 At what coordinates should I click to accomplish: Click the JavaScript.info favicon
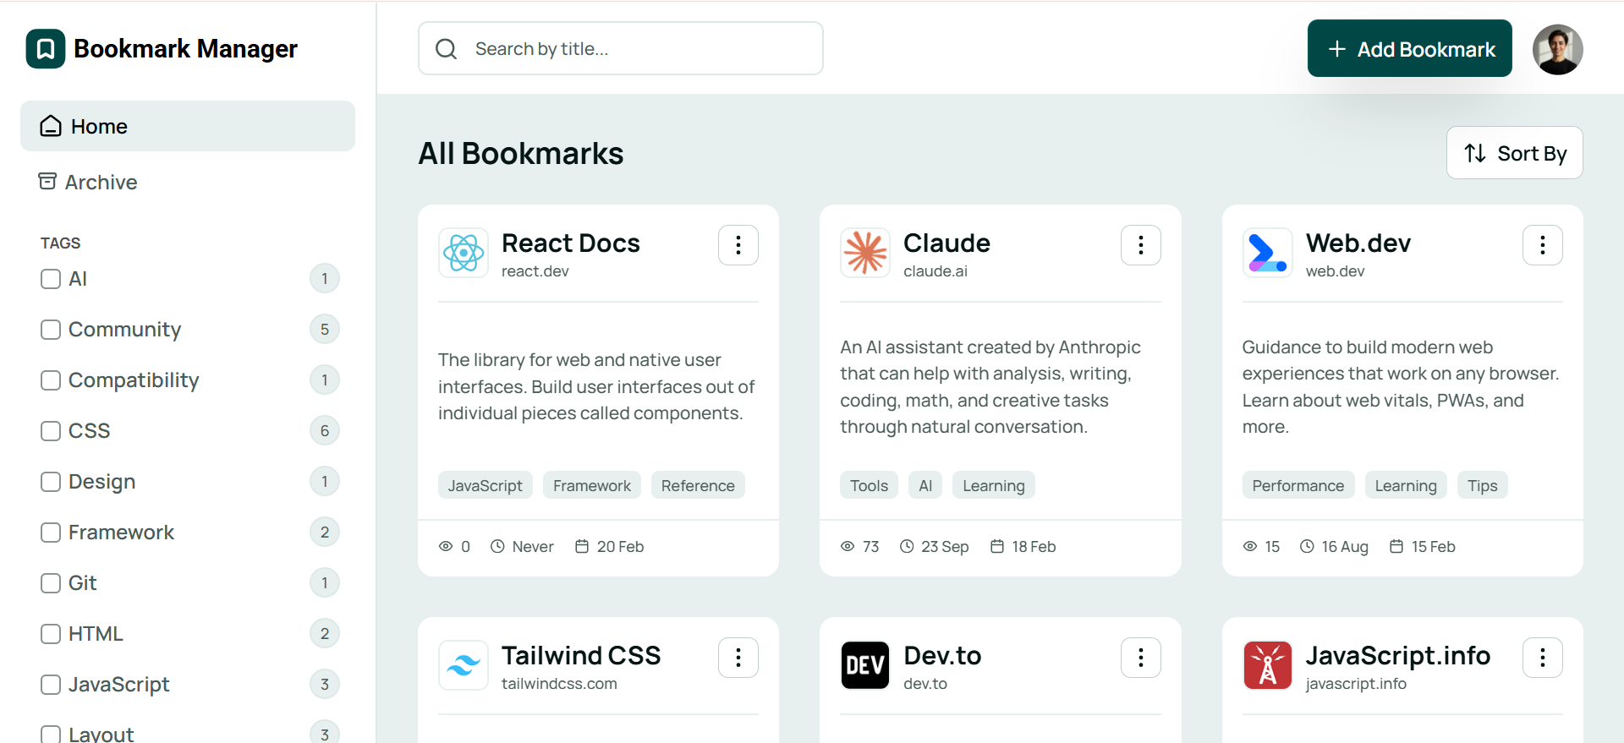(1267, 665)
